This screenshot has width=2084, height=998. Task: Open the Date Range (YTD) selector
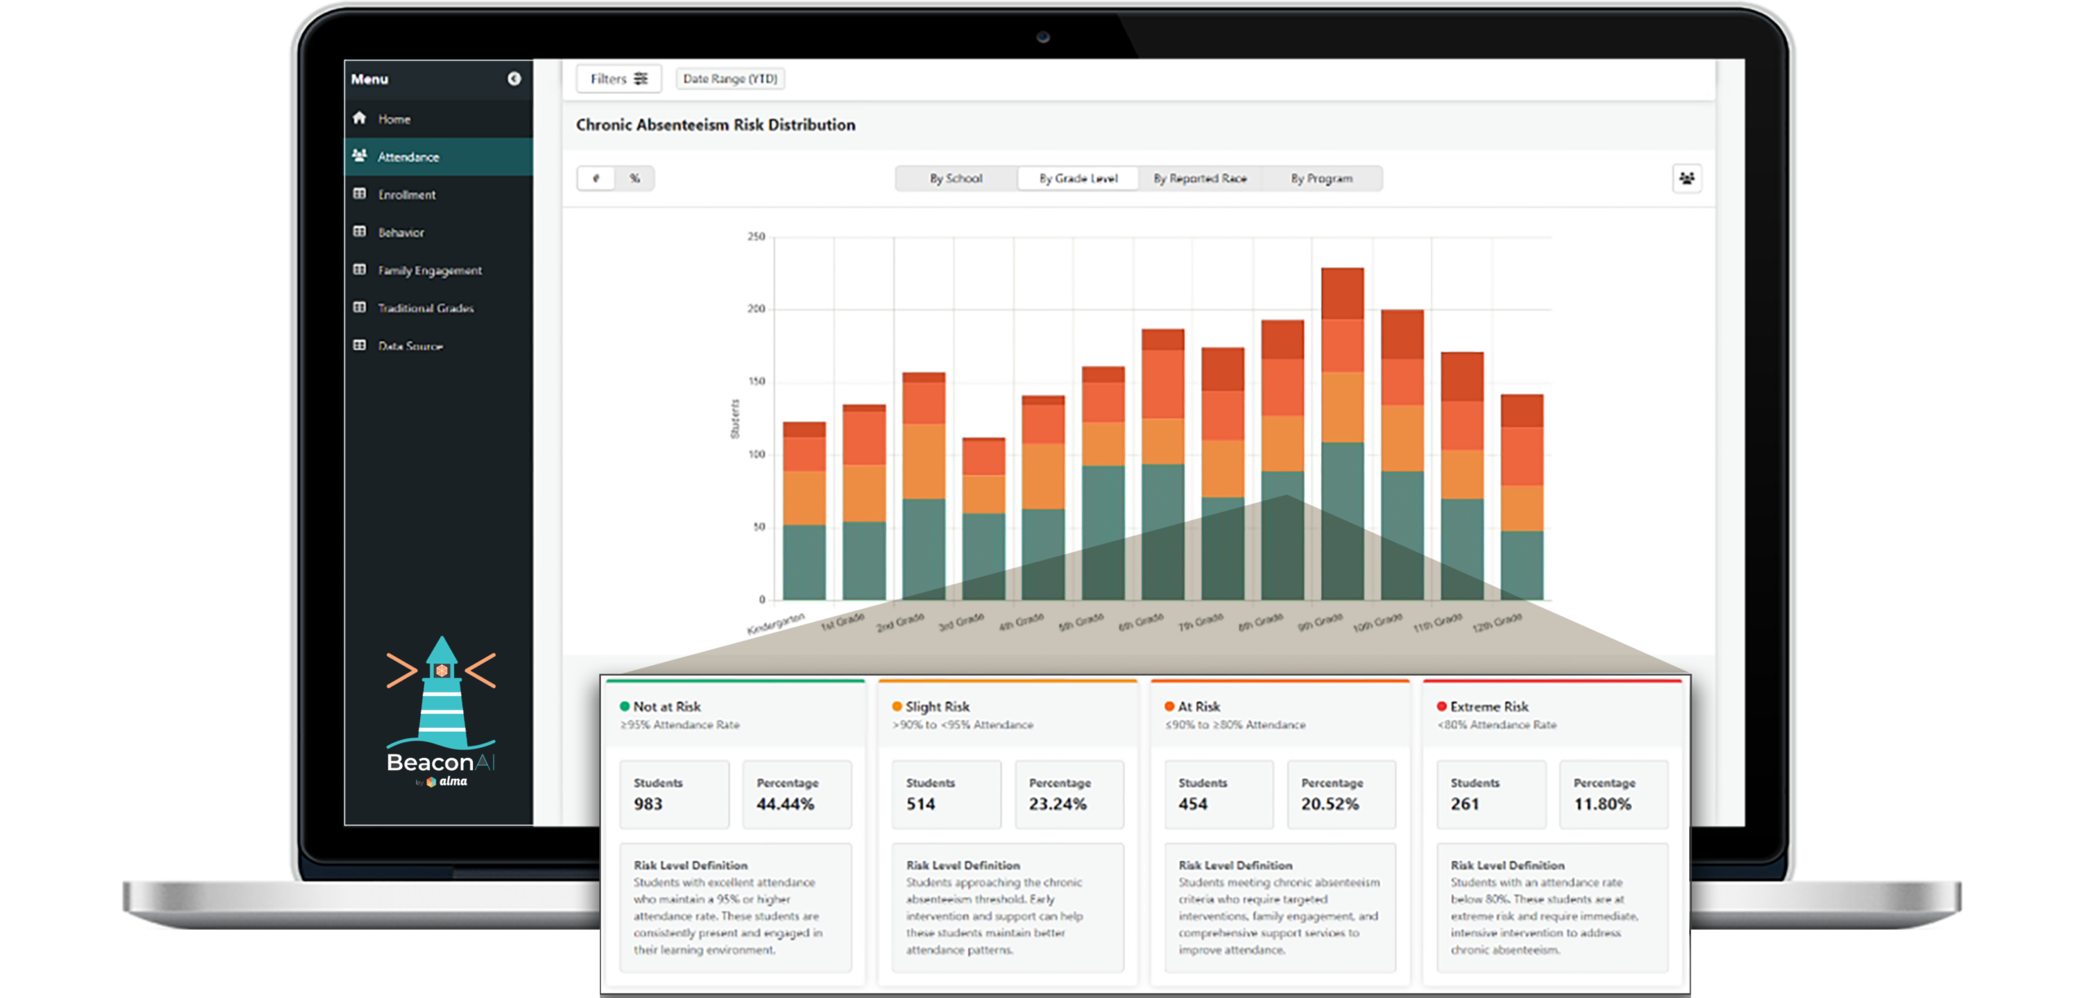click(729, 79)
